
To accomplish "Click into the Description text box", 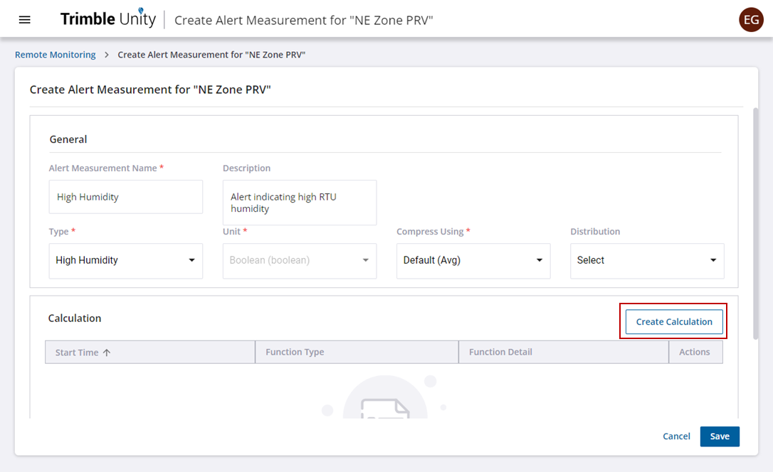I will point(300,203).
